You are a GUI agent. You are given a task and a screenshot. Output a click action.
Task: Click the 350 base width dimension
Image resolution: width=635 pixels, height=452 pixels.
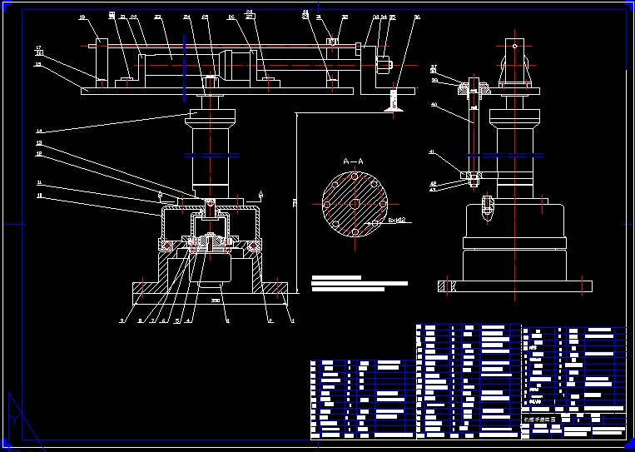[216, 301]
